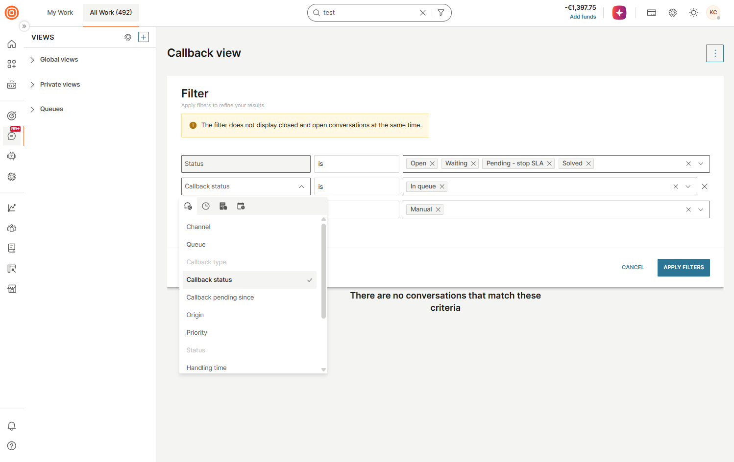
Task: Select the clock time filter category icon
Action: 206,206
